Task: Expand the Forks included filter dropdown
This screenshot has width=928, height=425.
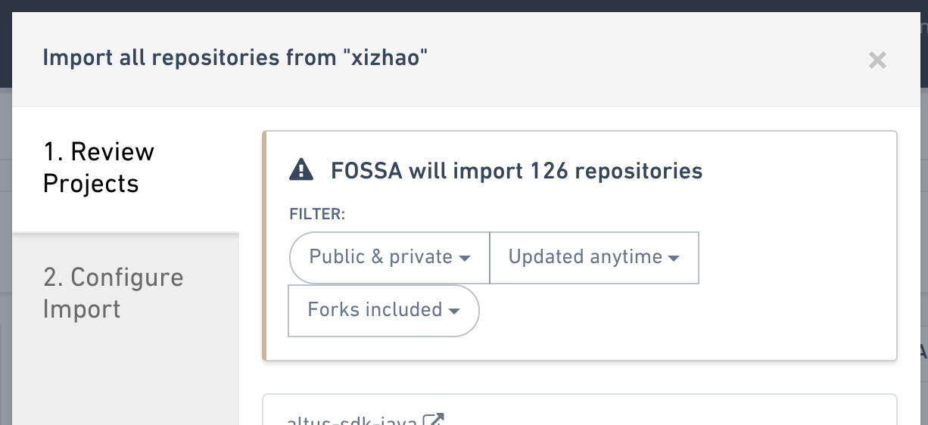Action: (383, 310)
